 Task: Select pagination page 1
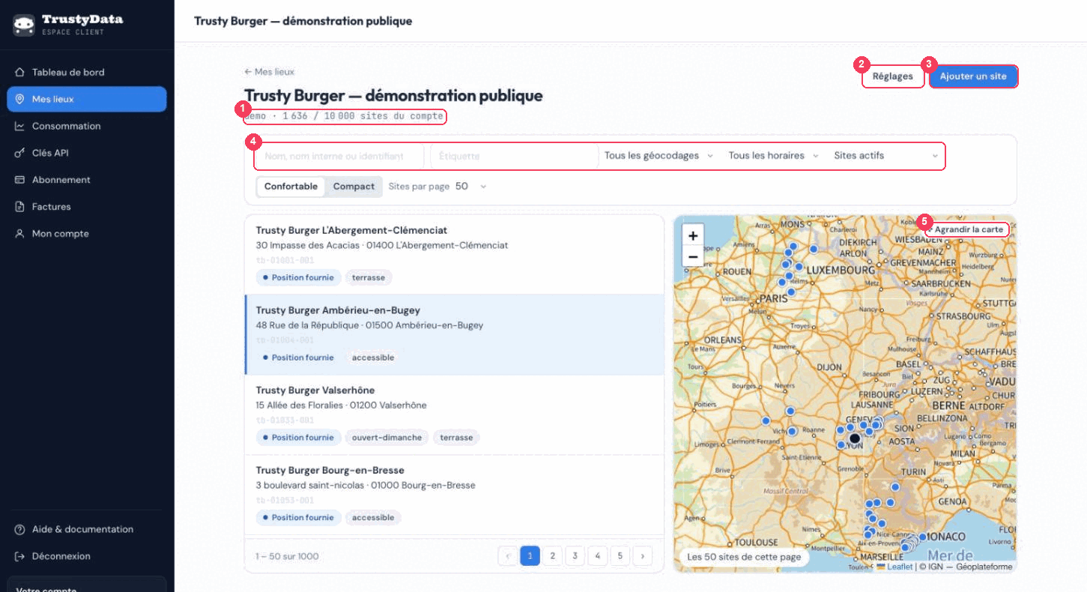coord(530,556)
